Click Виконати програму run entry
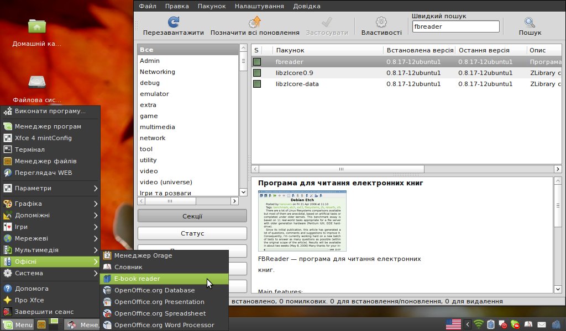 click(50, 111)
